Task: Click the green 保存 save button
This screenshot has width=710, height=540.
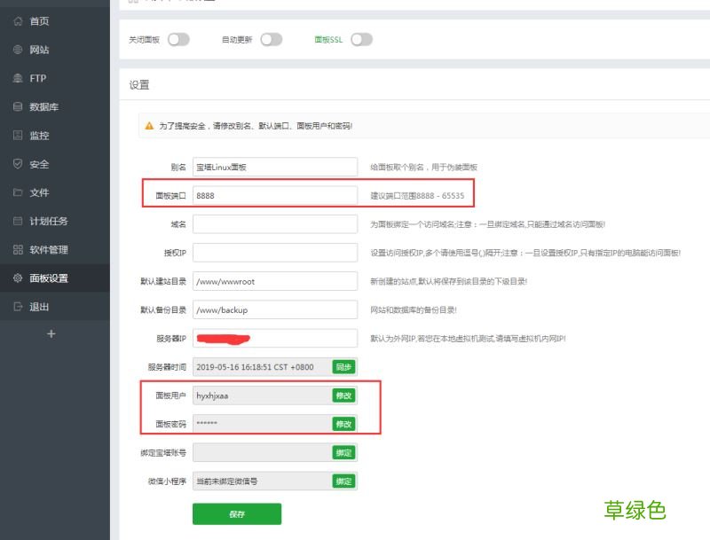Action: [x=236, y=513]
